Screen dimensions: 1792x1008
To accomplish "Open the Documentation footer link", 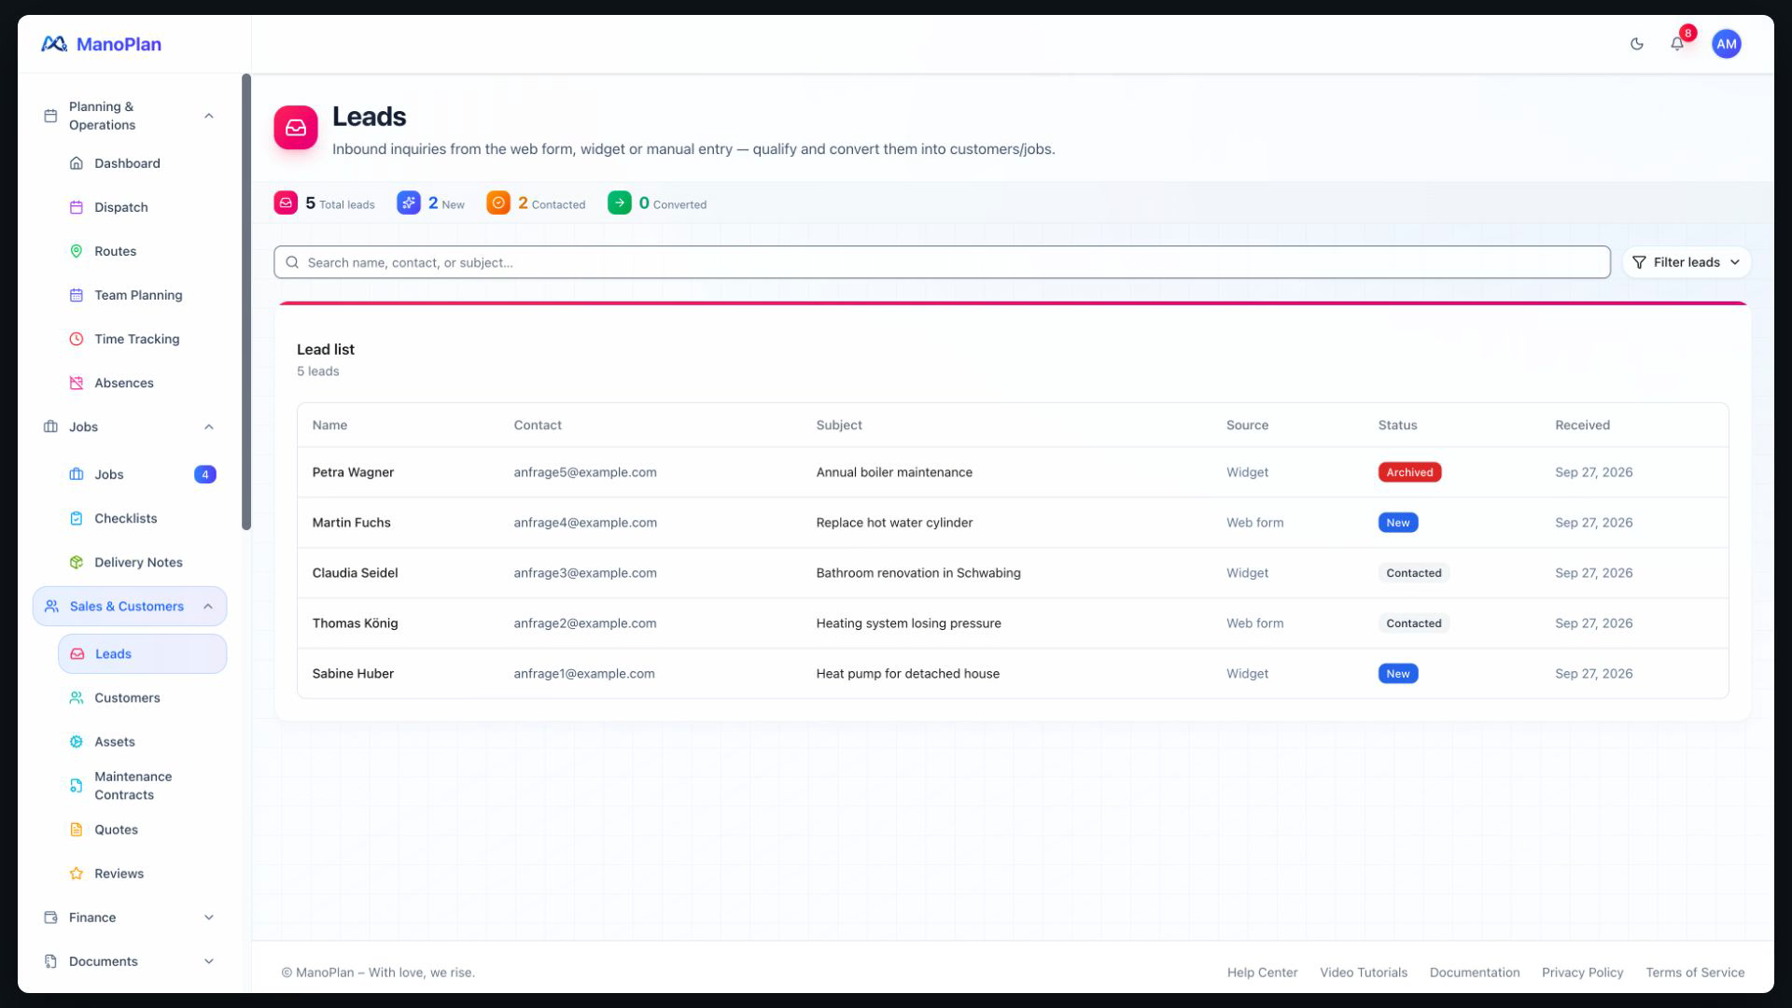I will pos(1475,973).
